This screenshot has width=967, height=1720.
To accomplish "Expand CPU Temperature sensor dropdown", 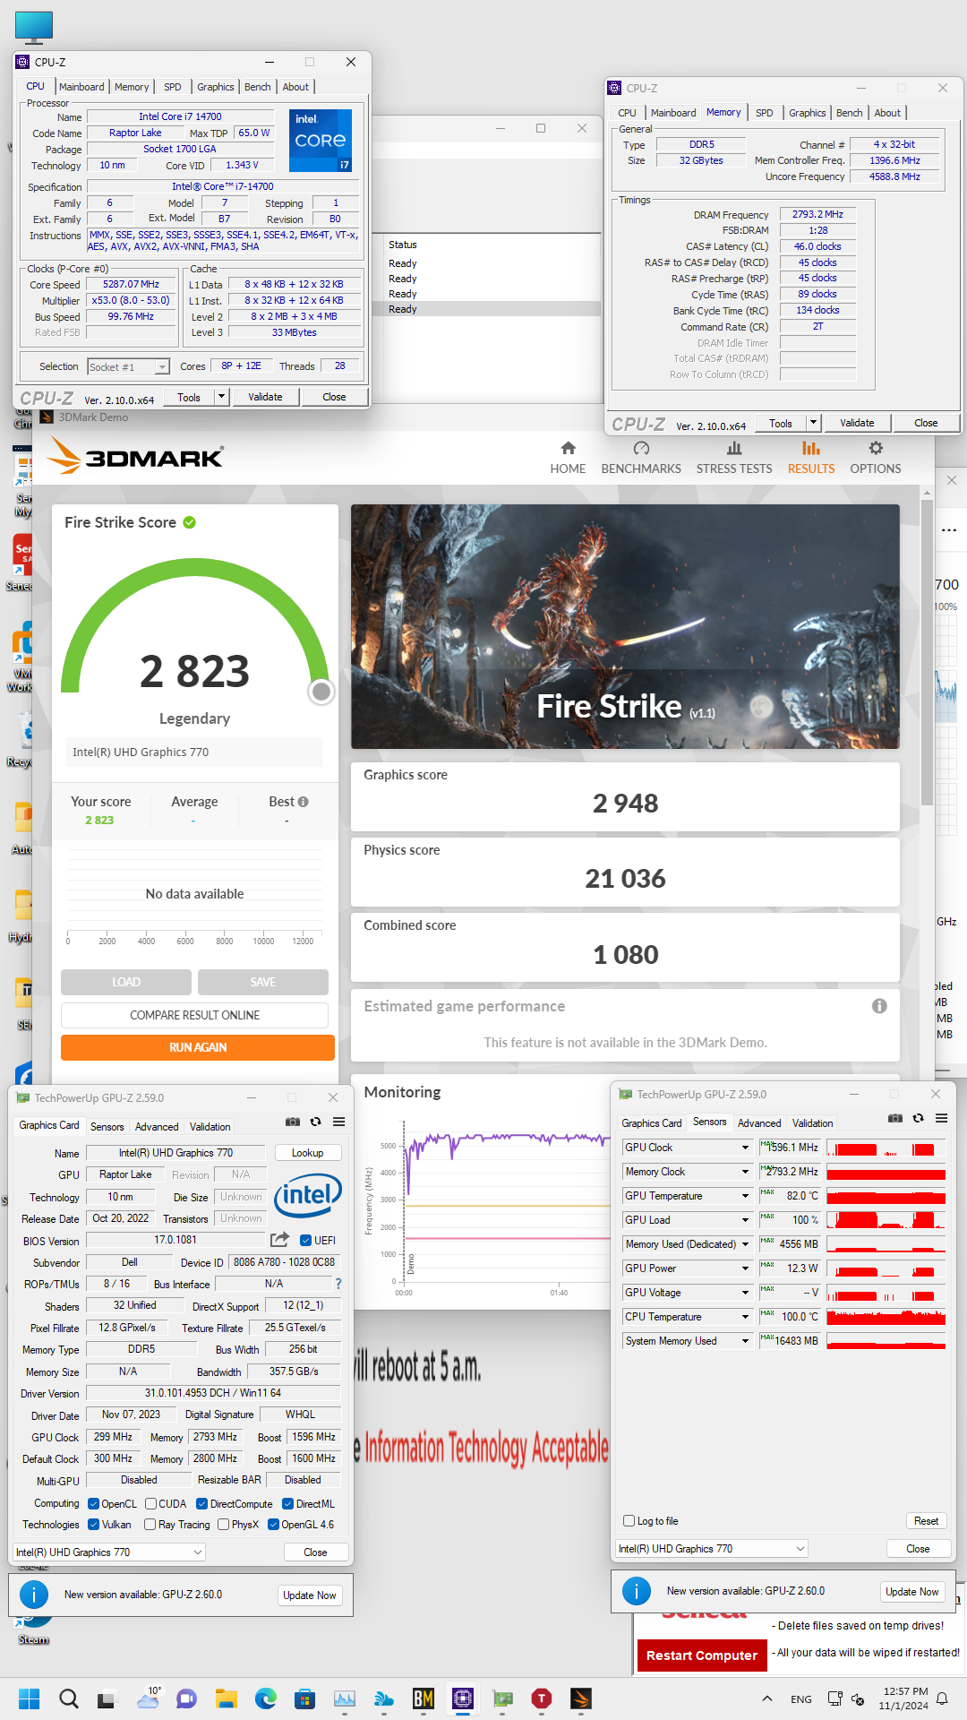I will (745, 1317).
